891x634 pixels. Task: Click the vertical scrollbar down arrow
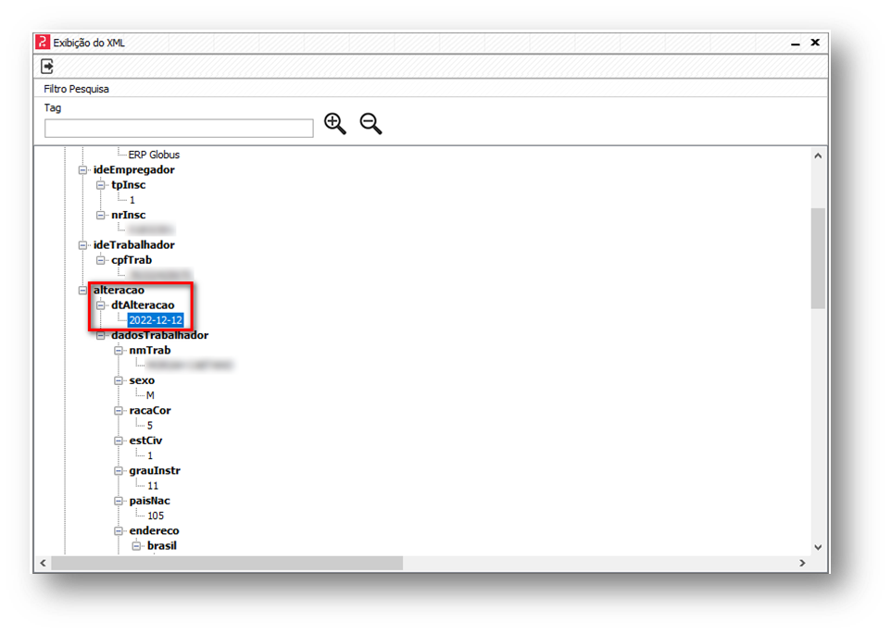click(x=818, y=548)
